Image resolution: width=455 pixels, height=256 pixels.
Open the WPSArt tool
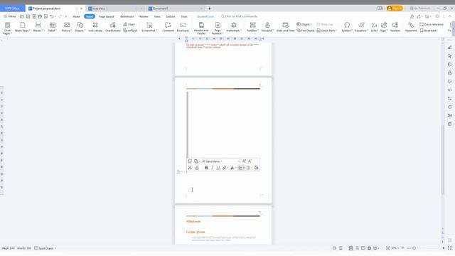tap(130, 31)
